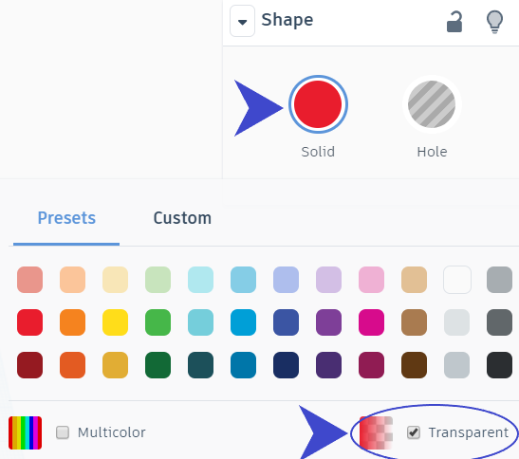Screen dimensions: 519x459
Task: Select the striped Hole circle
Action: [432, 104]
